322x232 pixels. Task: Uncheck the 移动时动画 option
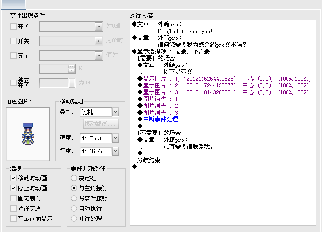point(13,178)
